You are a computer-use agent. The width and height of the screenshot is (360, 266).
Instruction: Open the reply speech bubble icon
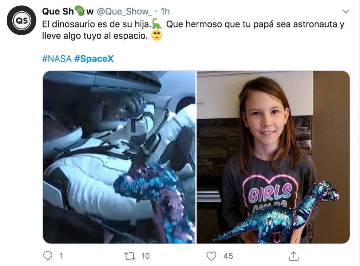(x=48, y=256)
